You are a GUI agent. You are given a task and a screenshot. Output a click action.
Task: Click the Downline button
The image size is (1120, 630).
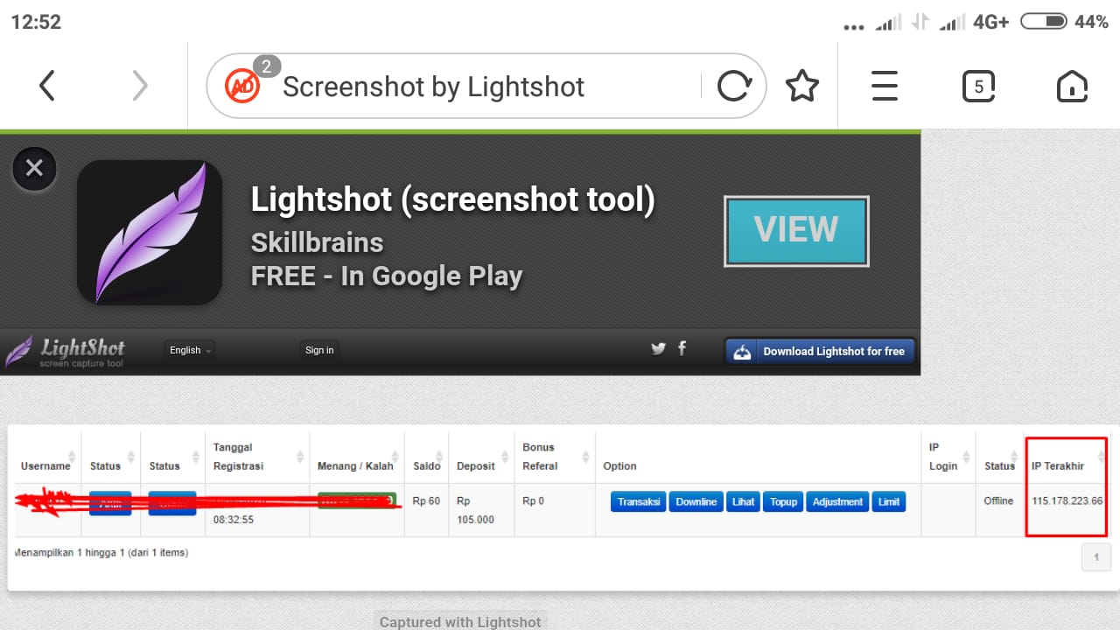pos(696,502)
